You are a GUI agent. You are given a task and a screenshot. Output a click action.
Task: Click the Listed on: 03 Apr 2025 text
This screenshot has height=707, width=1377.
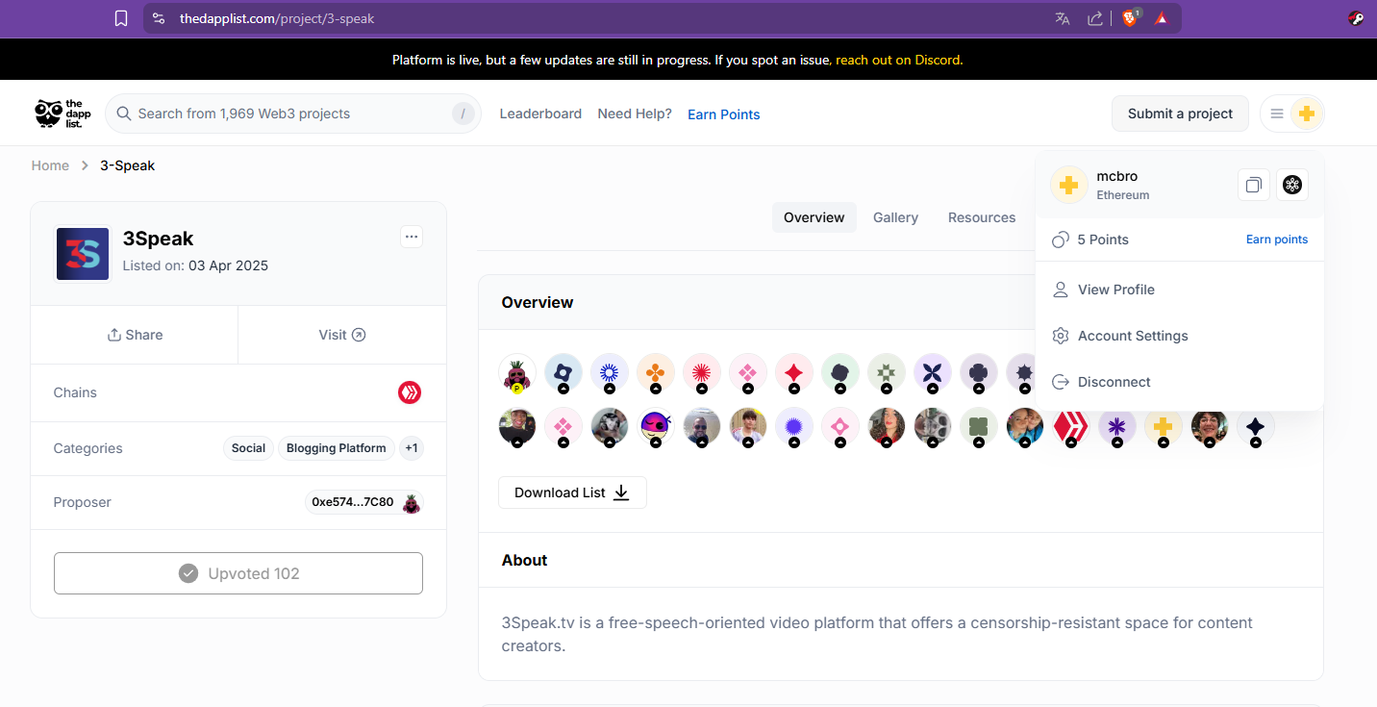(195, 265)
